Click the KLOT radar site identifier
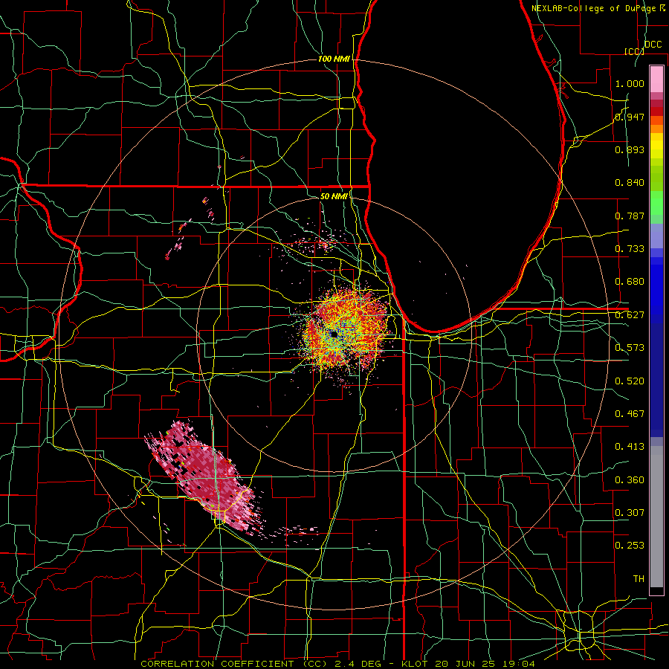 click(x=414, y=664)
